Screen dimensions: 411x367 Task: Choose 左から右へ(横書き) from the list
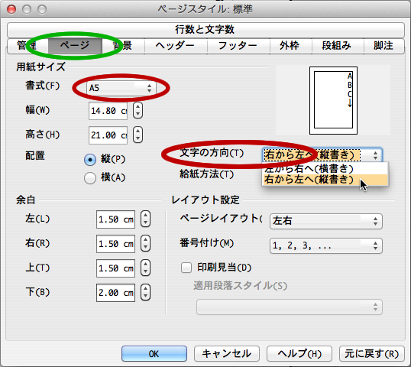[325, 168]
